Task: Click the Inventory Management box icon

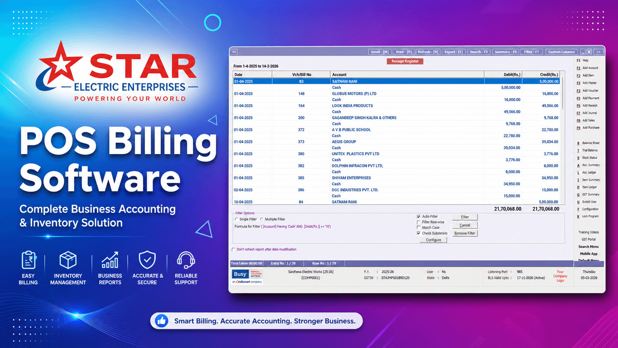Action: point(68,260)
